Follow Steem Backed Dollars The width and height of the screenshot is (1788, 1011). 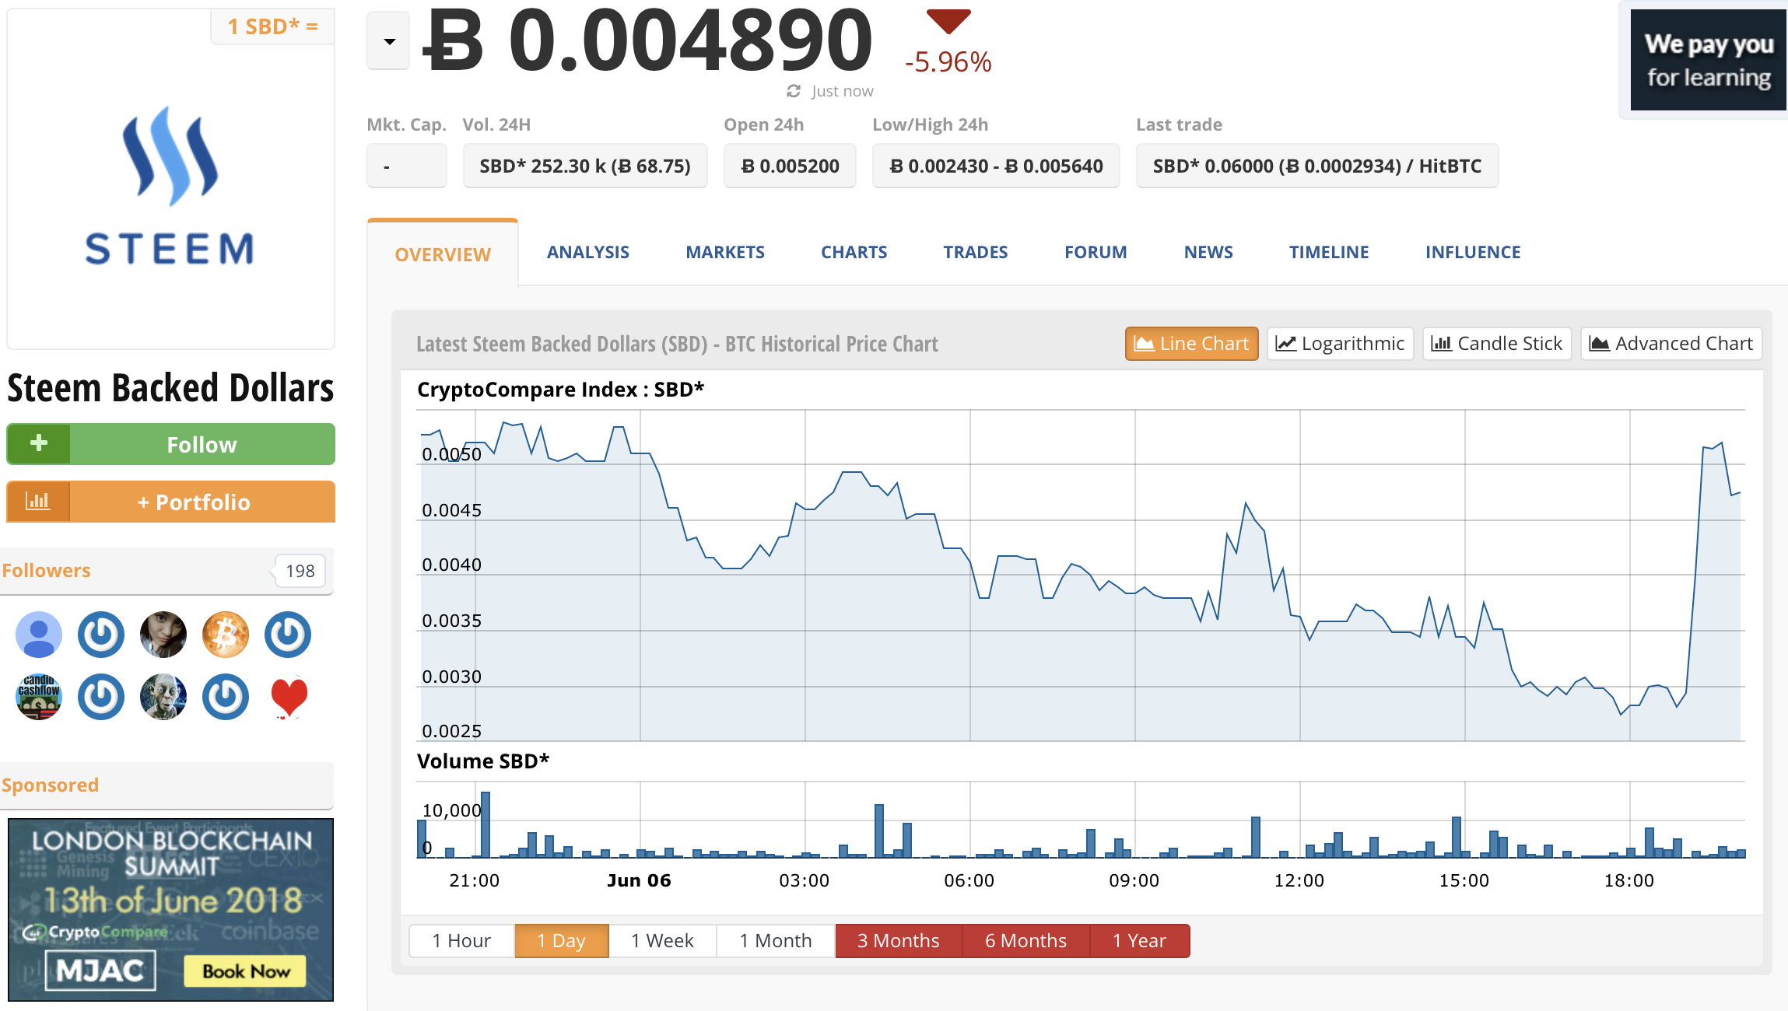pyautogui.click(x=171, y=444)
